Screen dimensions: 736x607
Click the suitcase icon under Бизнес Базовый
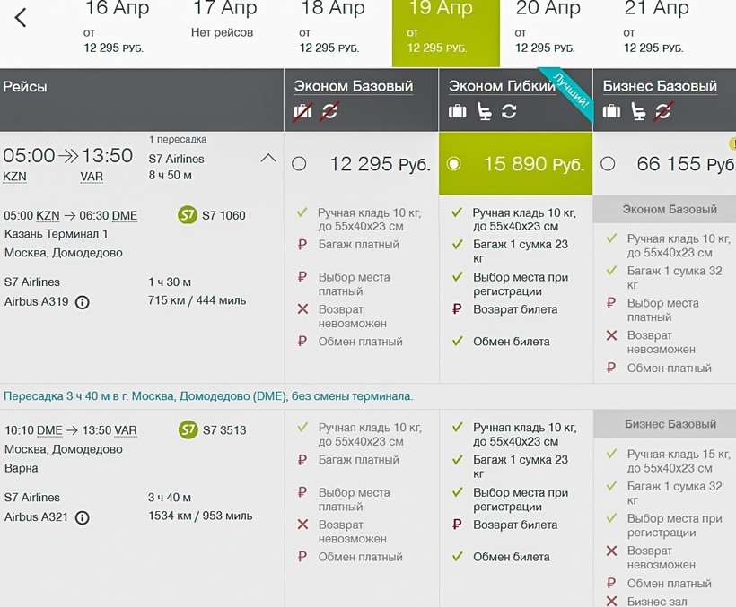pos(612,111)
